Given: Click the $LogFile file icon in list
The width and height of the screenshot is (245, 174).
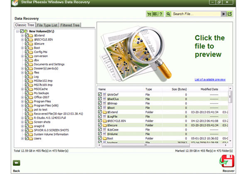Looking at the screenshot, I should [104, 116].
